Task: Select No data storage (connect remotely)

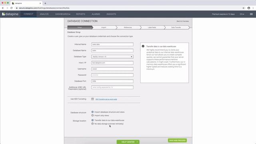Action: click(92, 124)
